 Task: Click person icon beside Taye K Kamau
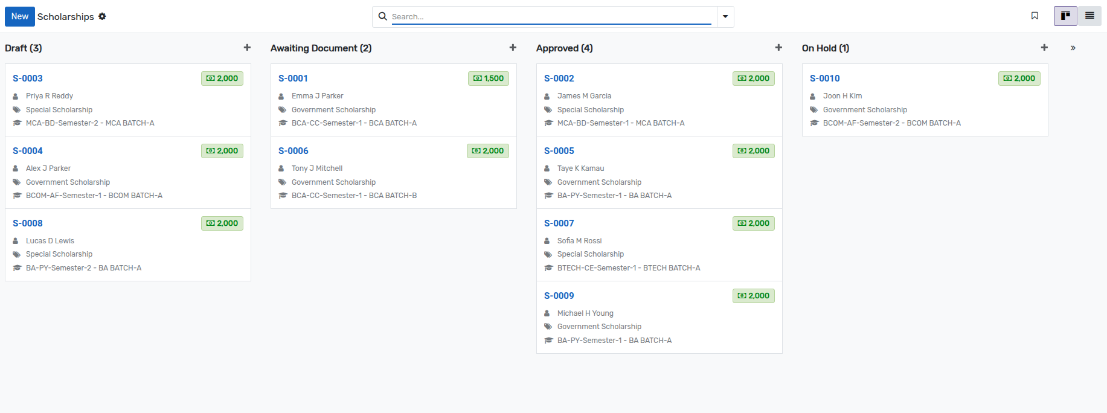click(x=547, y=168)
